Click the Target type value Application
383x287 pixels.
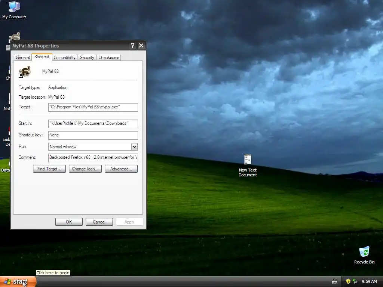58,87
